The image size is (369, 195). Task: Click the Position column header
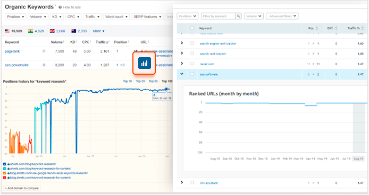coord(121,42)
